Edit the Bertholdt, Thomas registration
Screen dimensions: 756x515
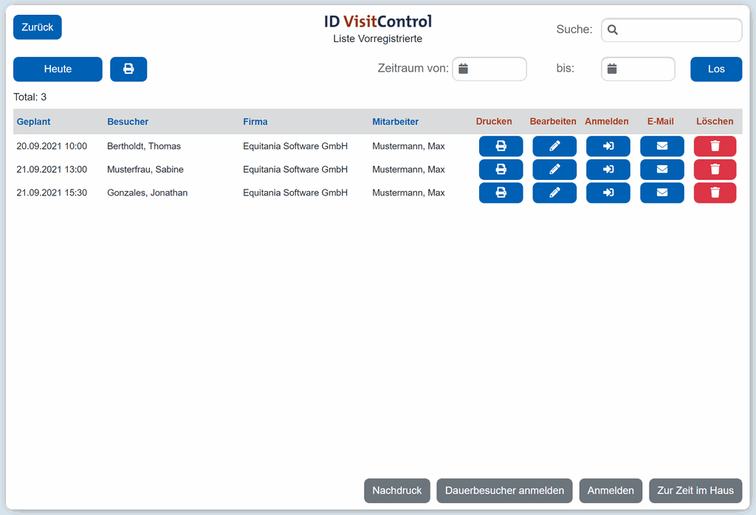(554, 146)
